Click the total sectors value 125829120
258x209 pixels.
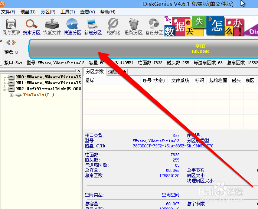(x=170, y=176)
